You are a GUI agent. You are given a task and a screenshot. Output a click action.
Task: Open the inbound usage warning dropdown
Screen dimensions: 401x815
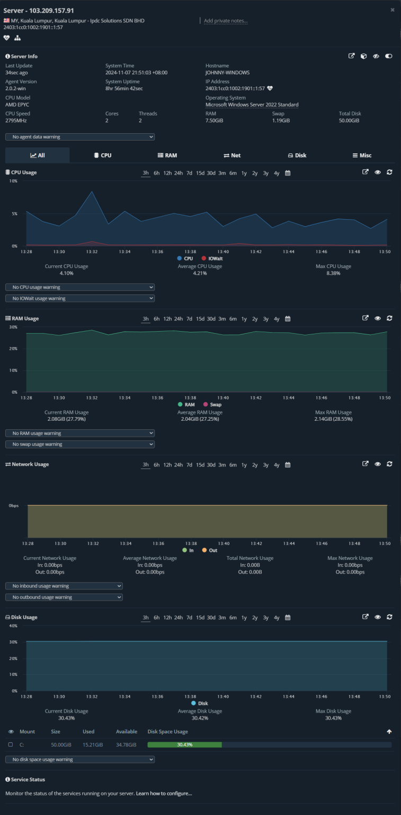64,586
